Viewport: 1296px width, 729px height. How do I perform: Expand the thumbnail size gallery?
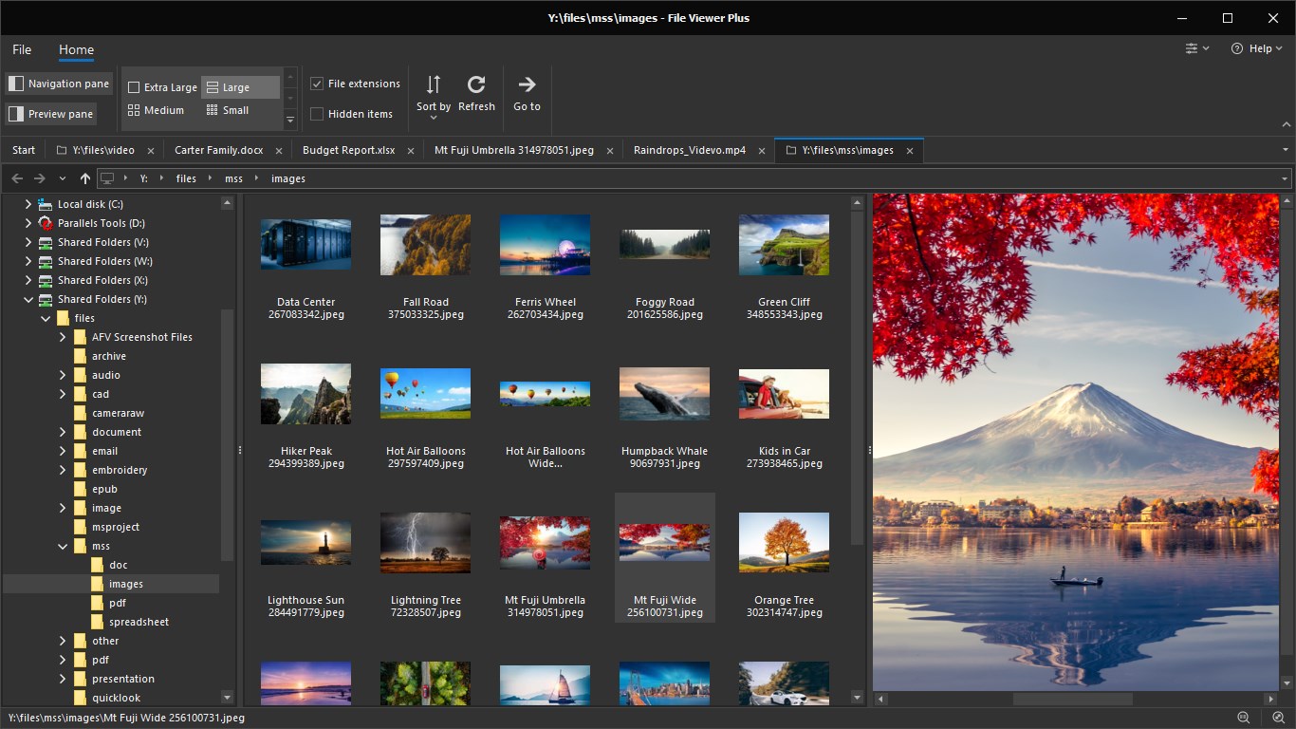point(290,121)
